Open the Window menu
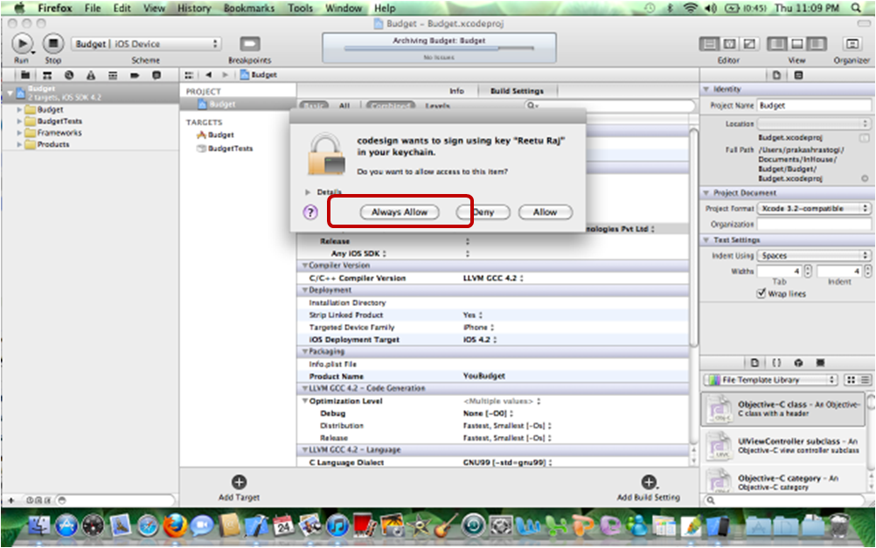Screen dimensions: 876x548 point(344,8)
